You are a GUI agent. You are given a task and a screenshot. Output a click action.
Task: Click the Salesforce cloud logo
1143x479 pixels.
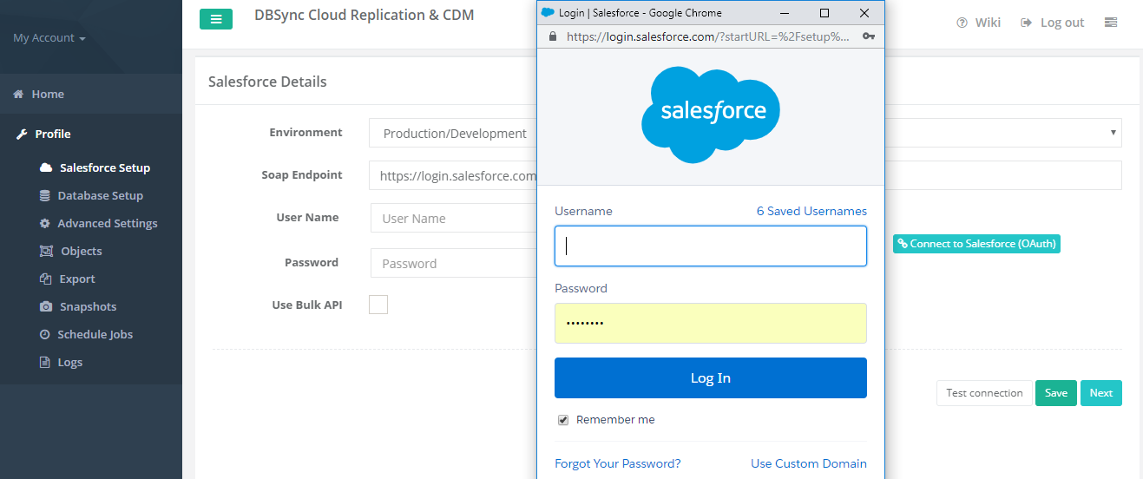pyautogui.click(x=710, y=115)
